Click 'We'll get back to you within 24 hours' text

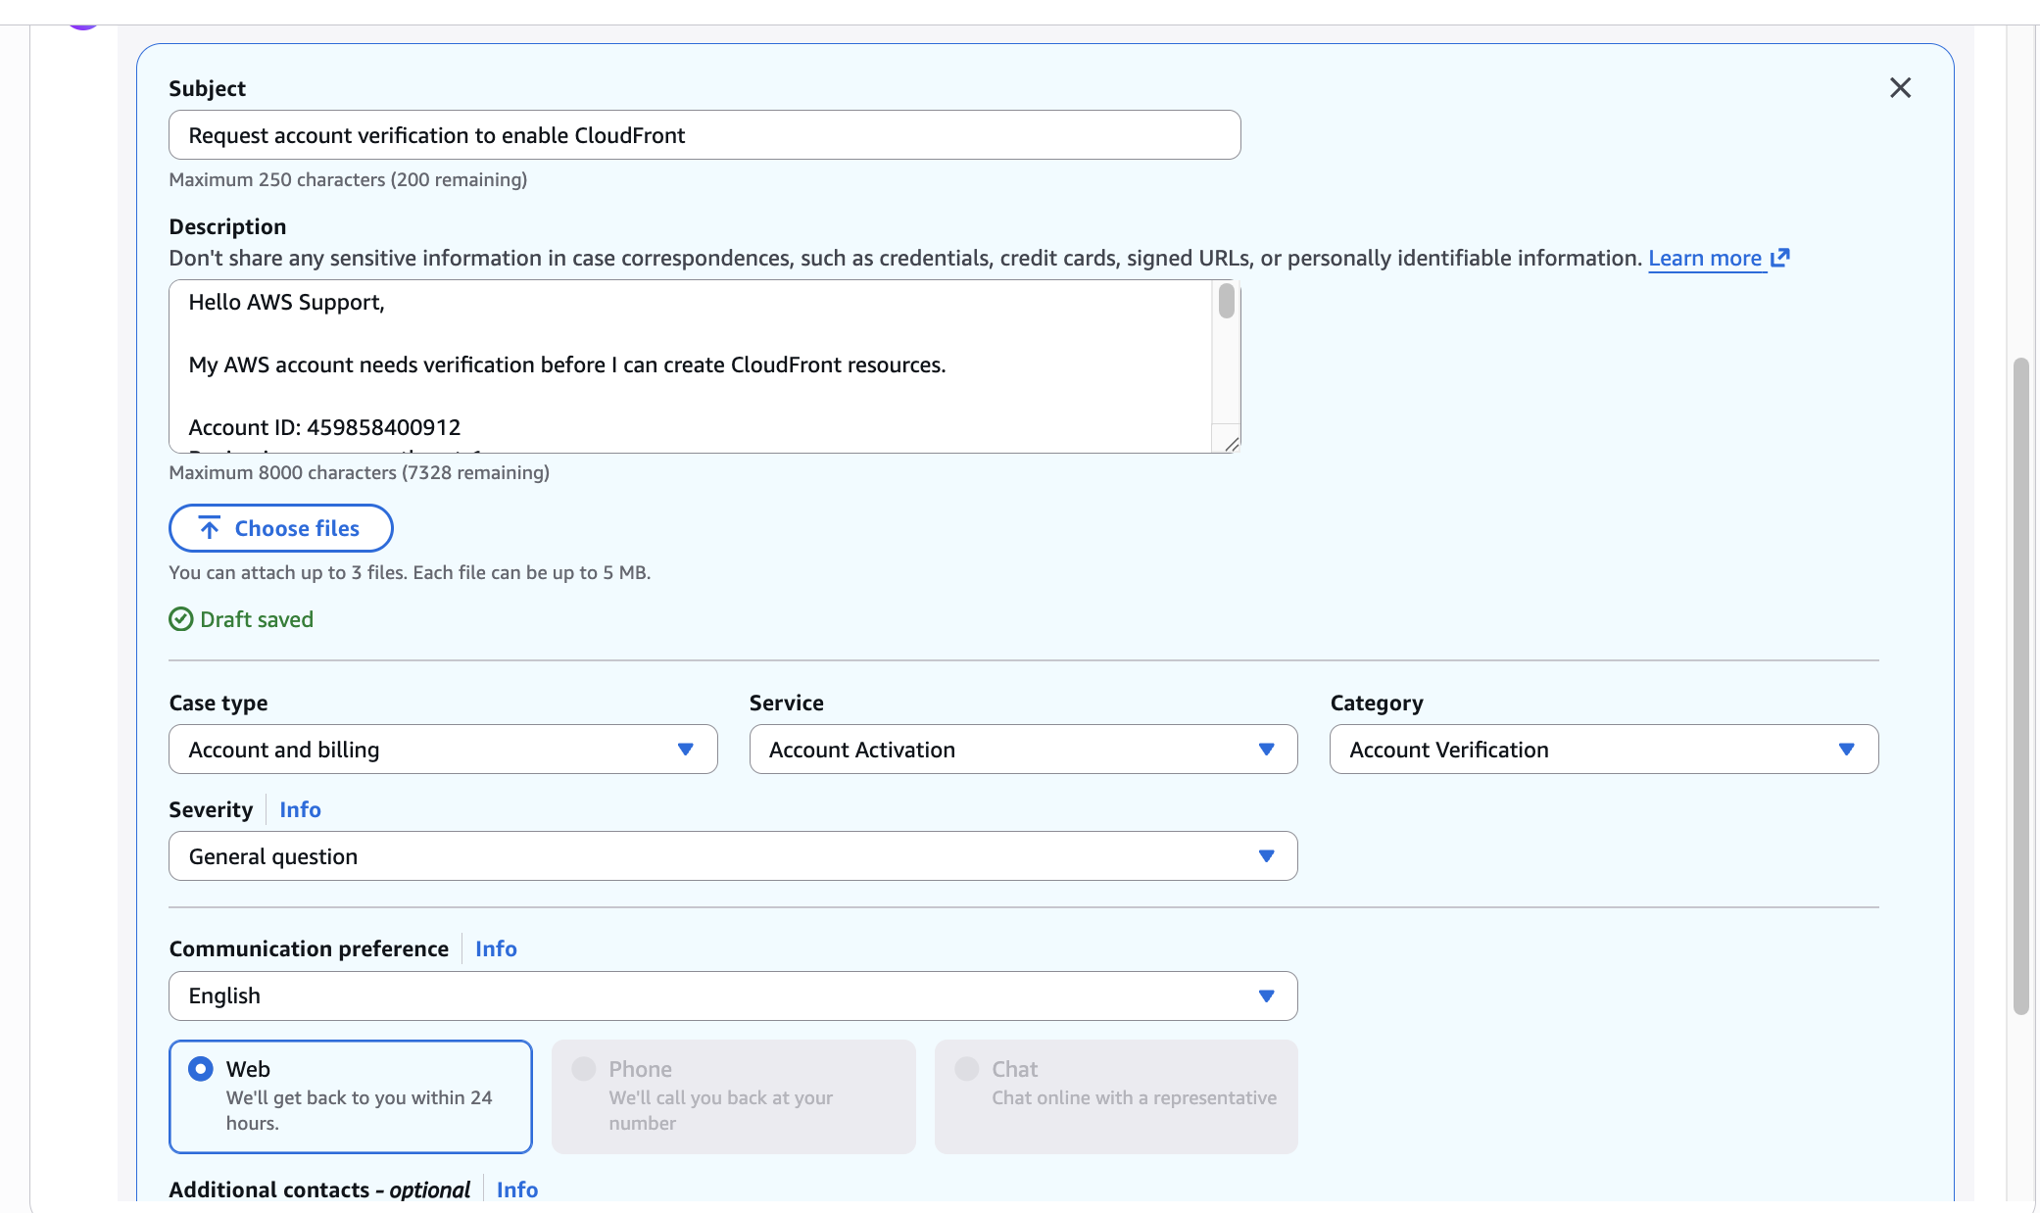click(x=359, y=1110)
